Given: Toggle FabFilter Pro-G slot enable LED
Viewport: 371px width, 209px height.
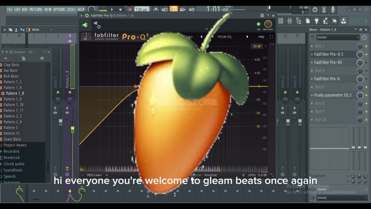Looking at the screenshot, I should tap(366, 79).
